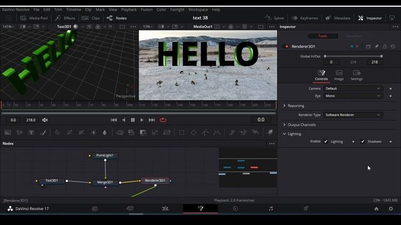
Task: Open the Renderer Type dropdown
Action: pos(353,115)
